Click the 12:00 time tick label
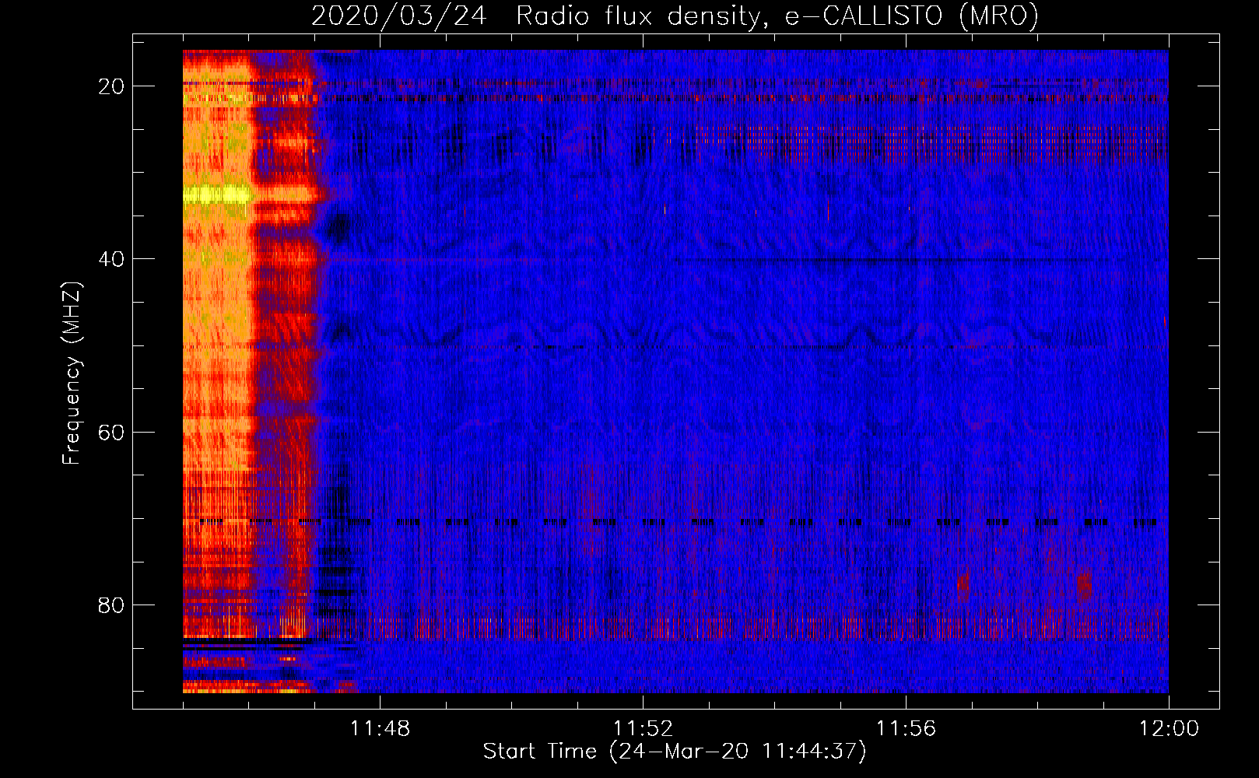This screenshot has height=778, width=1259. click(1169, 728)
